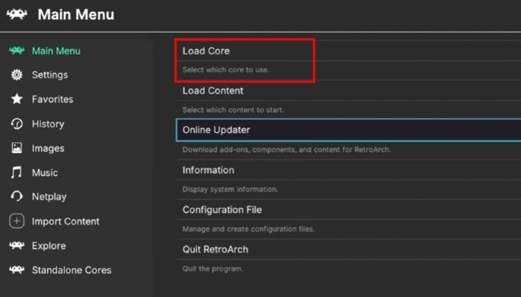Click the 'Select which content to start.' description
Screen dimensions: 521x297
click(233, 110)
